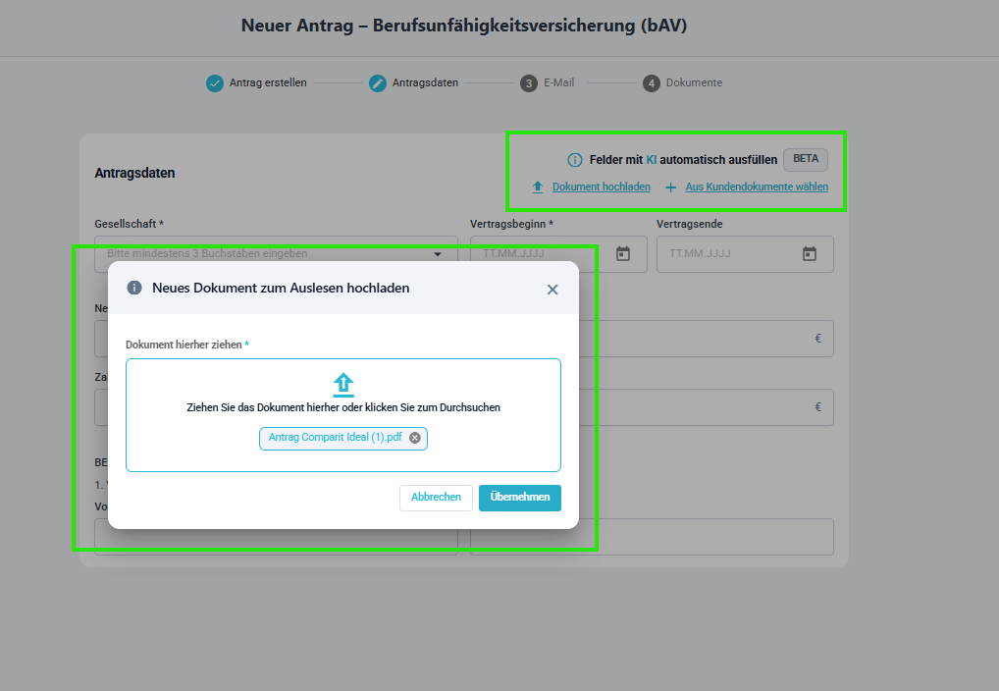The image size is (999, 691).
Task: Click the plus icon before Aus Kundendokumente wählen
Action: point(671,186)
